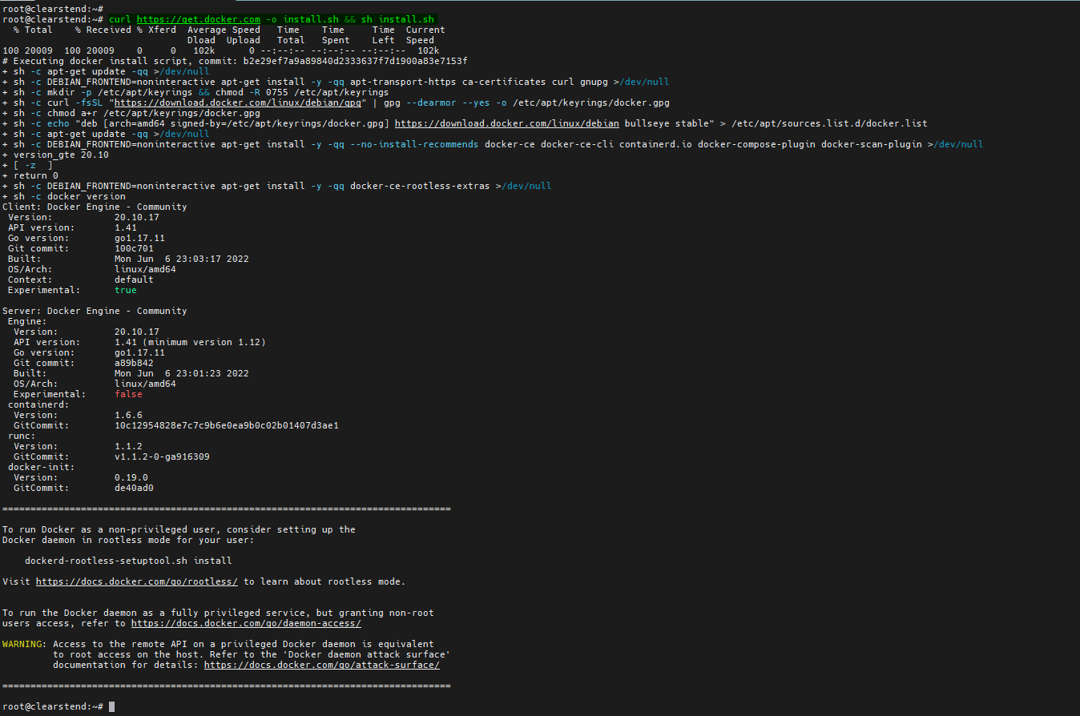Click the server Git commit value a89b842

[x=134, y=363]
